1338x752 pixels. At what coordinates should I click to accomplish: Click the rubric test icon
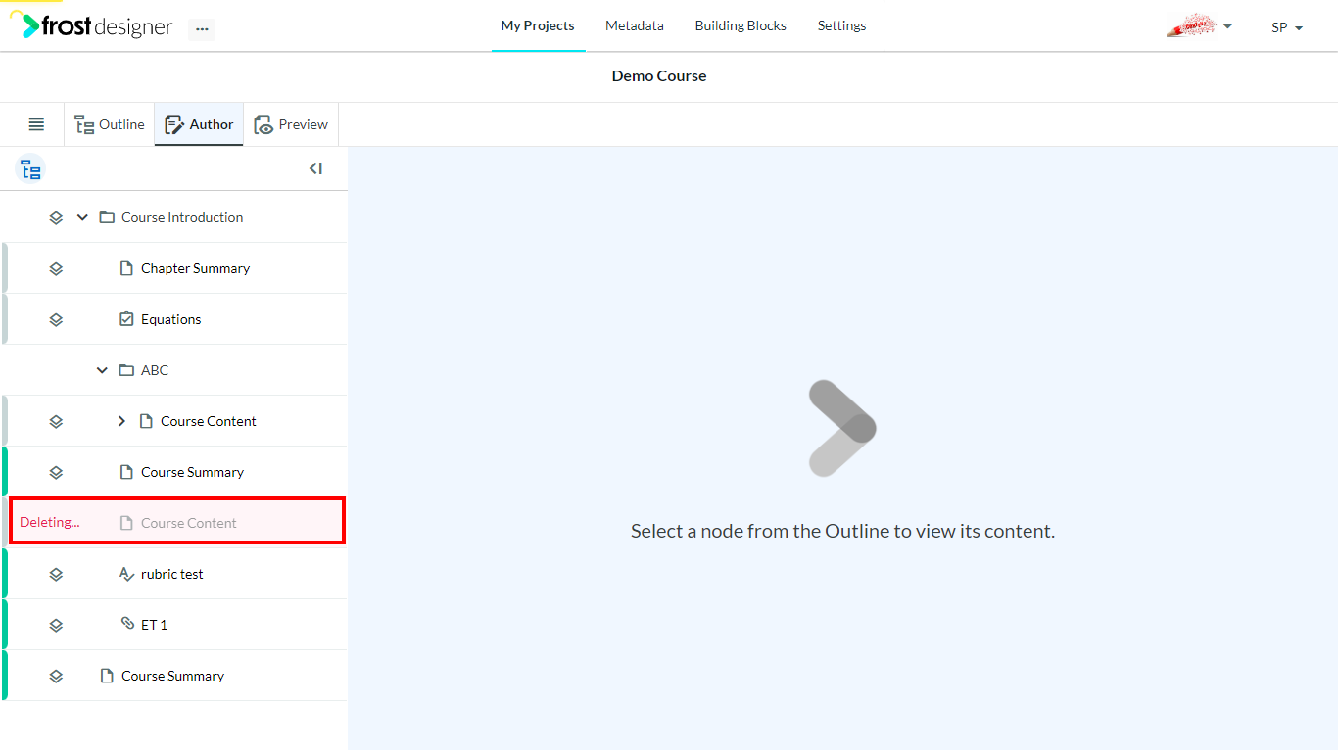(126, 574)
